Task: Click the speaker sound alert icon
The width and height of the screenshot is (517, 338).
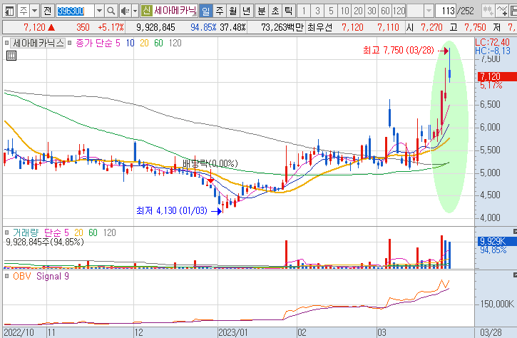Action: (x=125, y=11)
